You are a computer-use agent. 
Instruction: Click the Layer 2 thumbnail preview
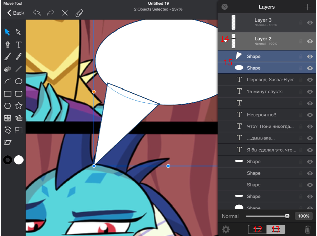pyautogui.click(x=233, y=41)
